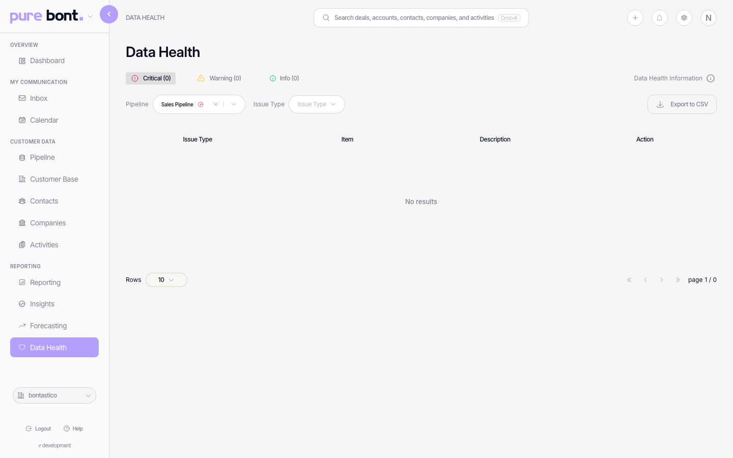Screen dimensions: 733x458
Task: Open the bontastico organization selector
Action: point(54,395)
